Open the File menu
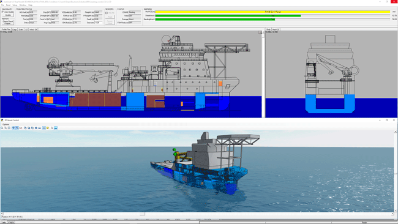398x224 pixels. [x=2, y=5]
